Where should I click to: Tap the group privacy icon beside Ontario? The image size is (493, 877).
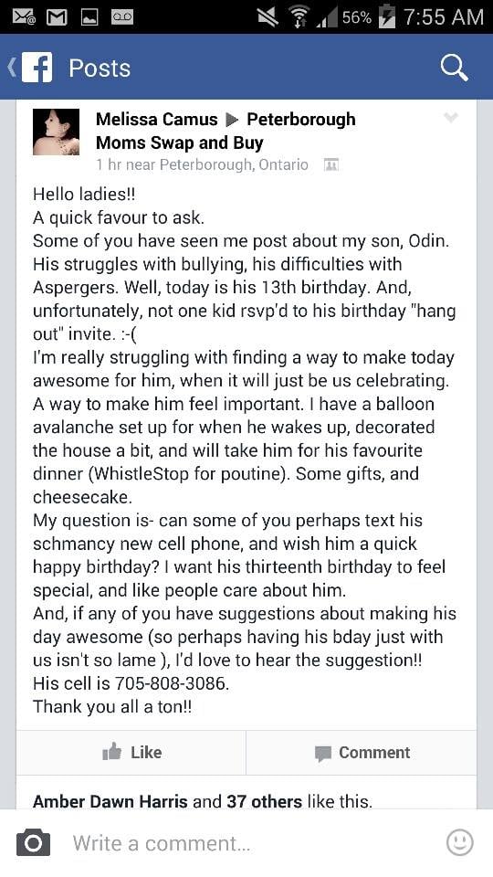[x=331, y=164]
